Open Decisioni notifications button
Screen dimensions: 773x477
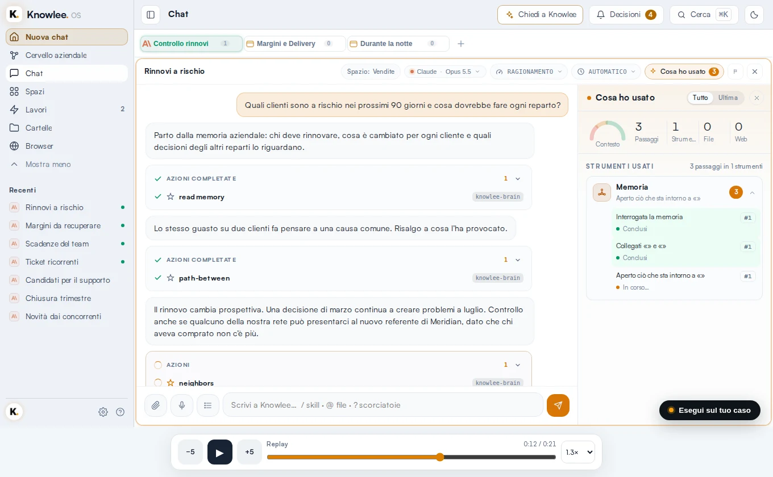[x=626, y=15]
